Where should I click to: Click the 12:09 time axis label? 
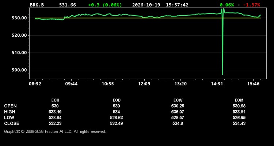pyautogui.click(x=144, y=84)
